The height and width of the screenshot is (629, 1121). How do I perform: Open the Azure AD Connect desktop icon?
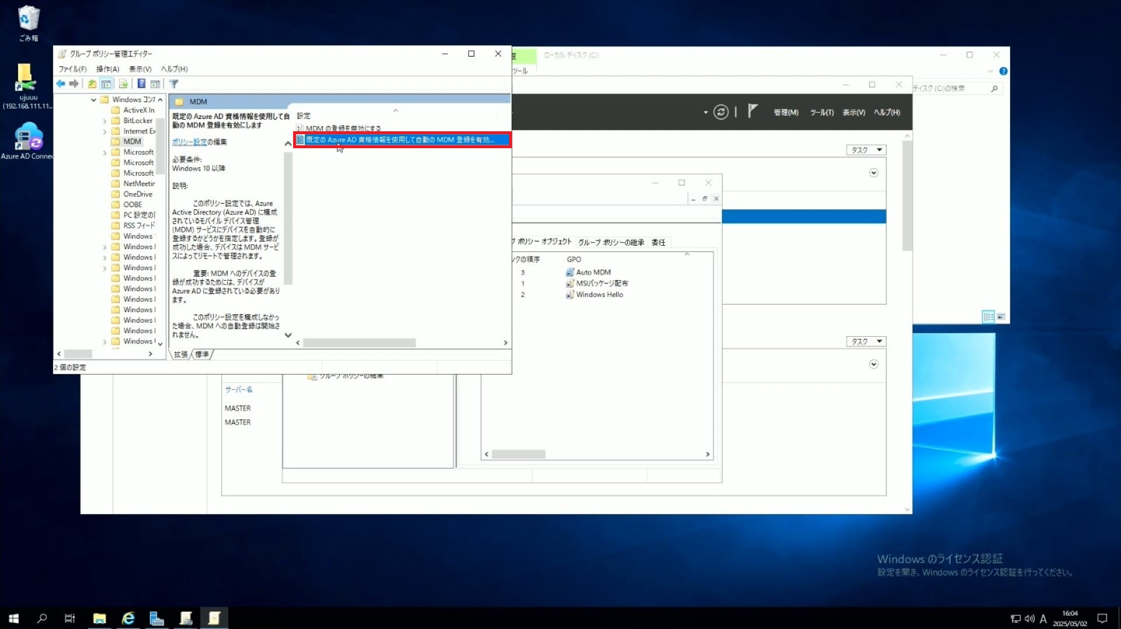pos(27,140)
